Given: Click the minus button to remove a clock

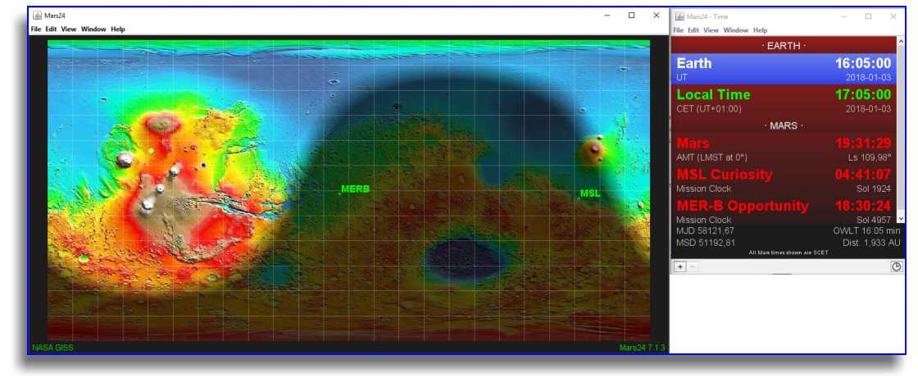Looking at the screenshot, I should (x=692, y=266).
